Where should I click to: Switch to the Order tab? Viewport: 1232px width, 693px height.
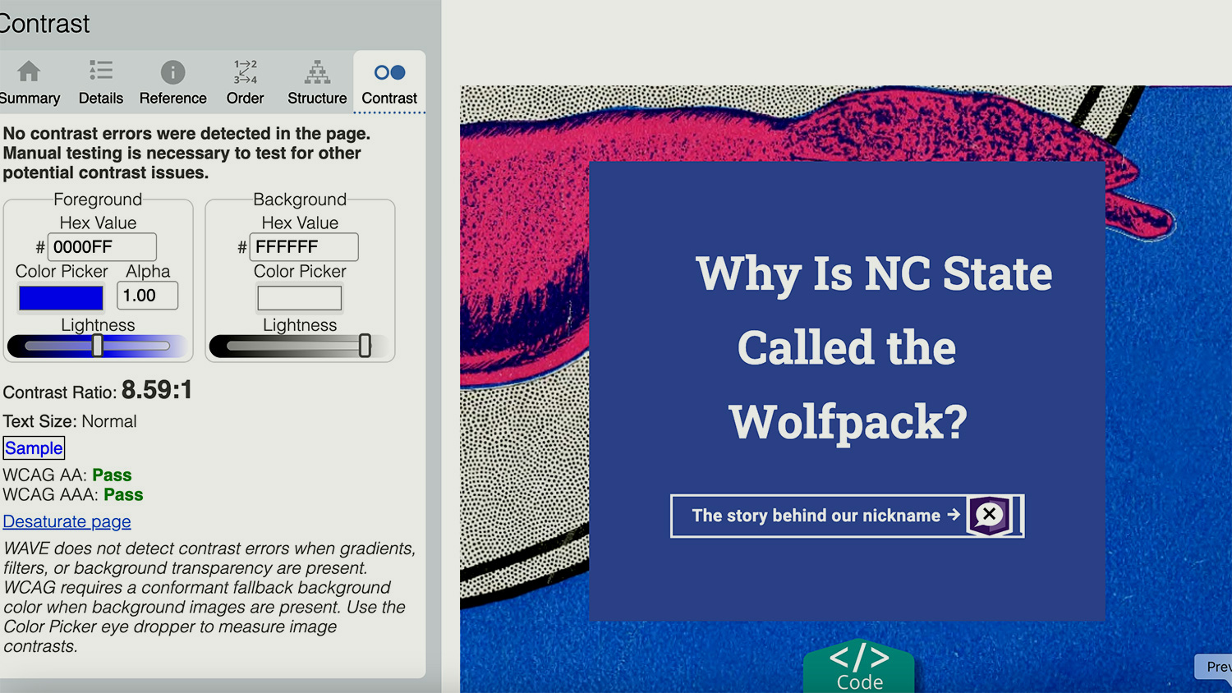pos(245,82)
